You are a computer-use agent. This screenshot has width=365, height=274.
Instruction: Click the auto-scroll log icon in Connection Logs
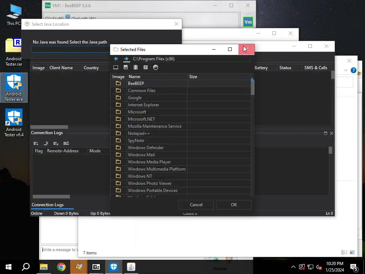(x=36, y=143)
